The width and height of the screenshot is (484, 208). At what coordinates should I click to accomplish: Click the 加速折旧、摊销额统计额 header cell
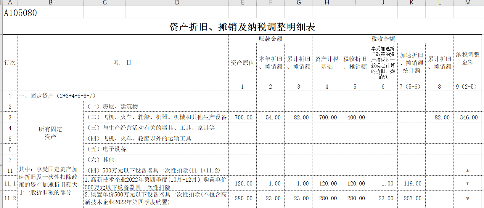click(411, 63)
